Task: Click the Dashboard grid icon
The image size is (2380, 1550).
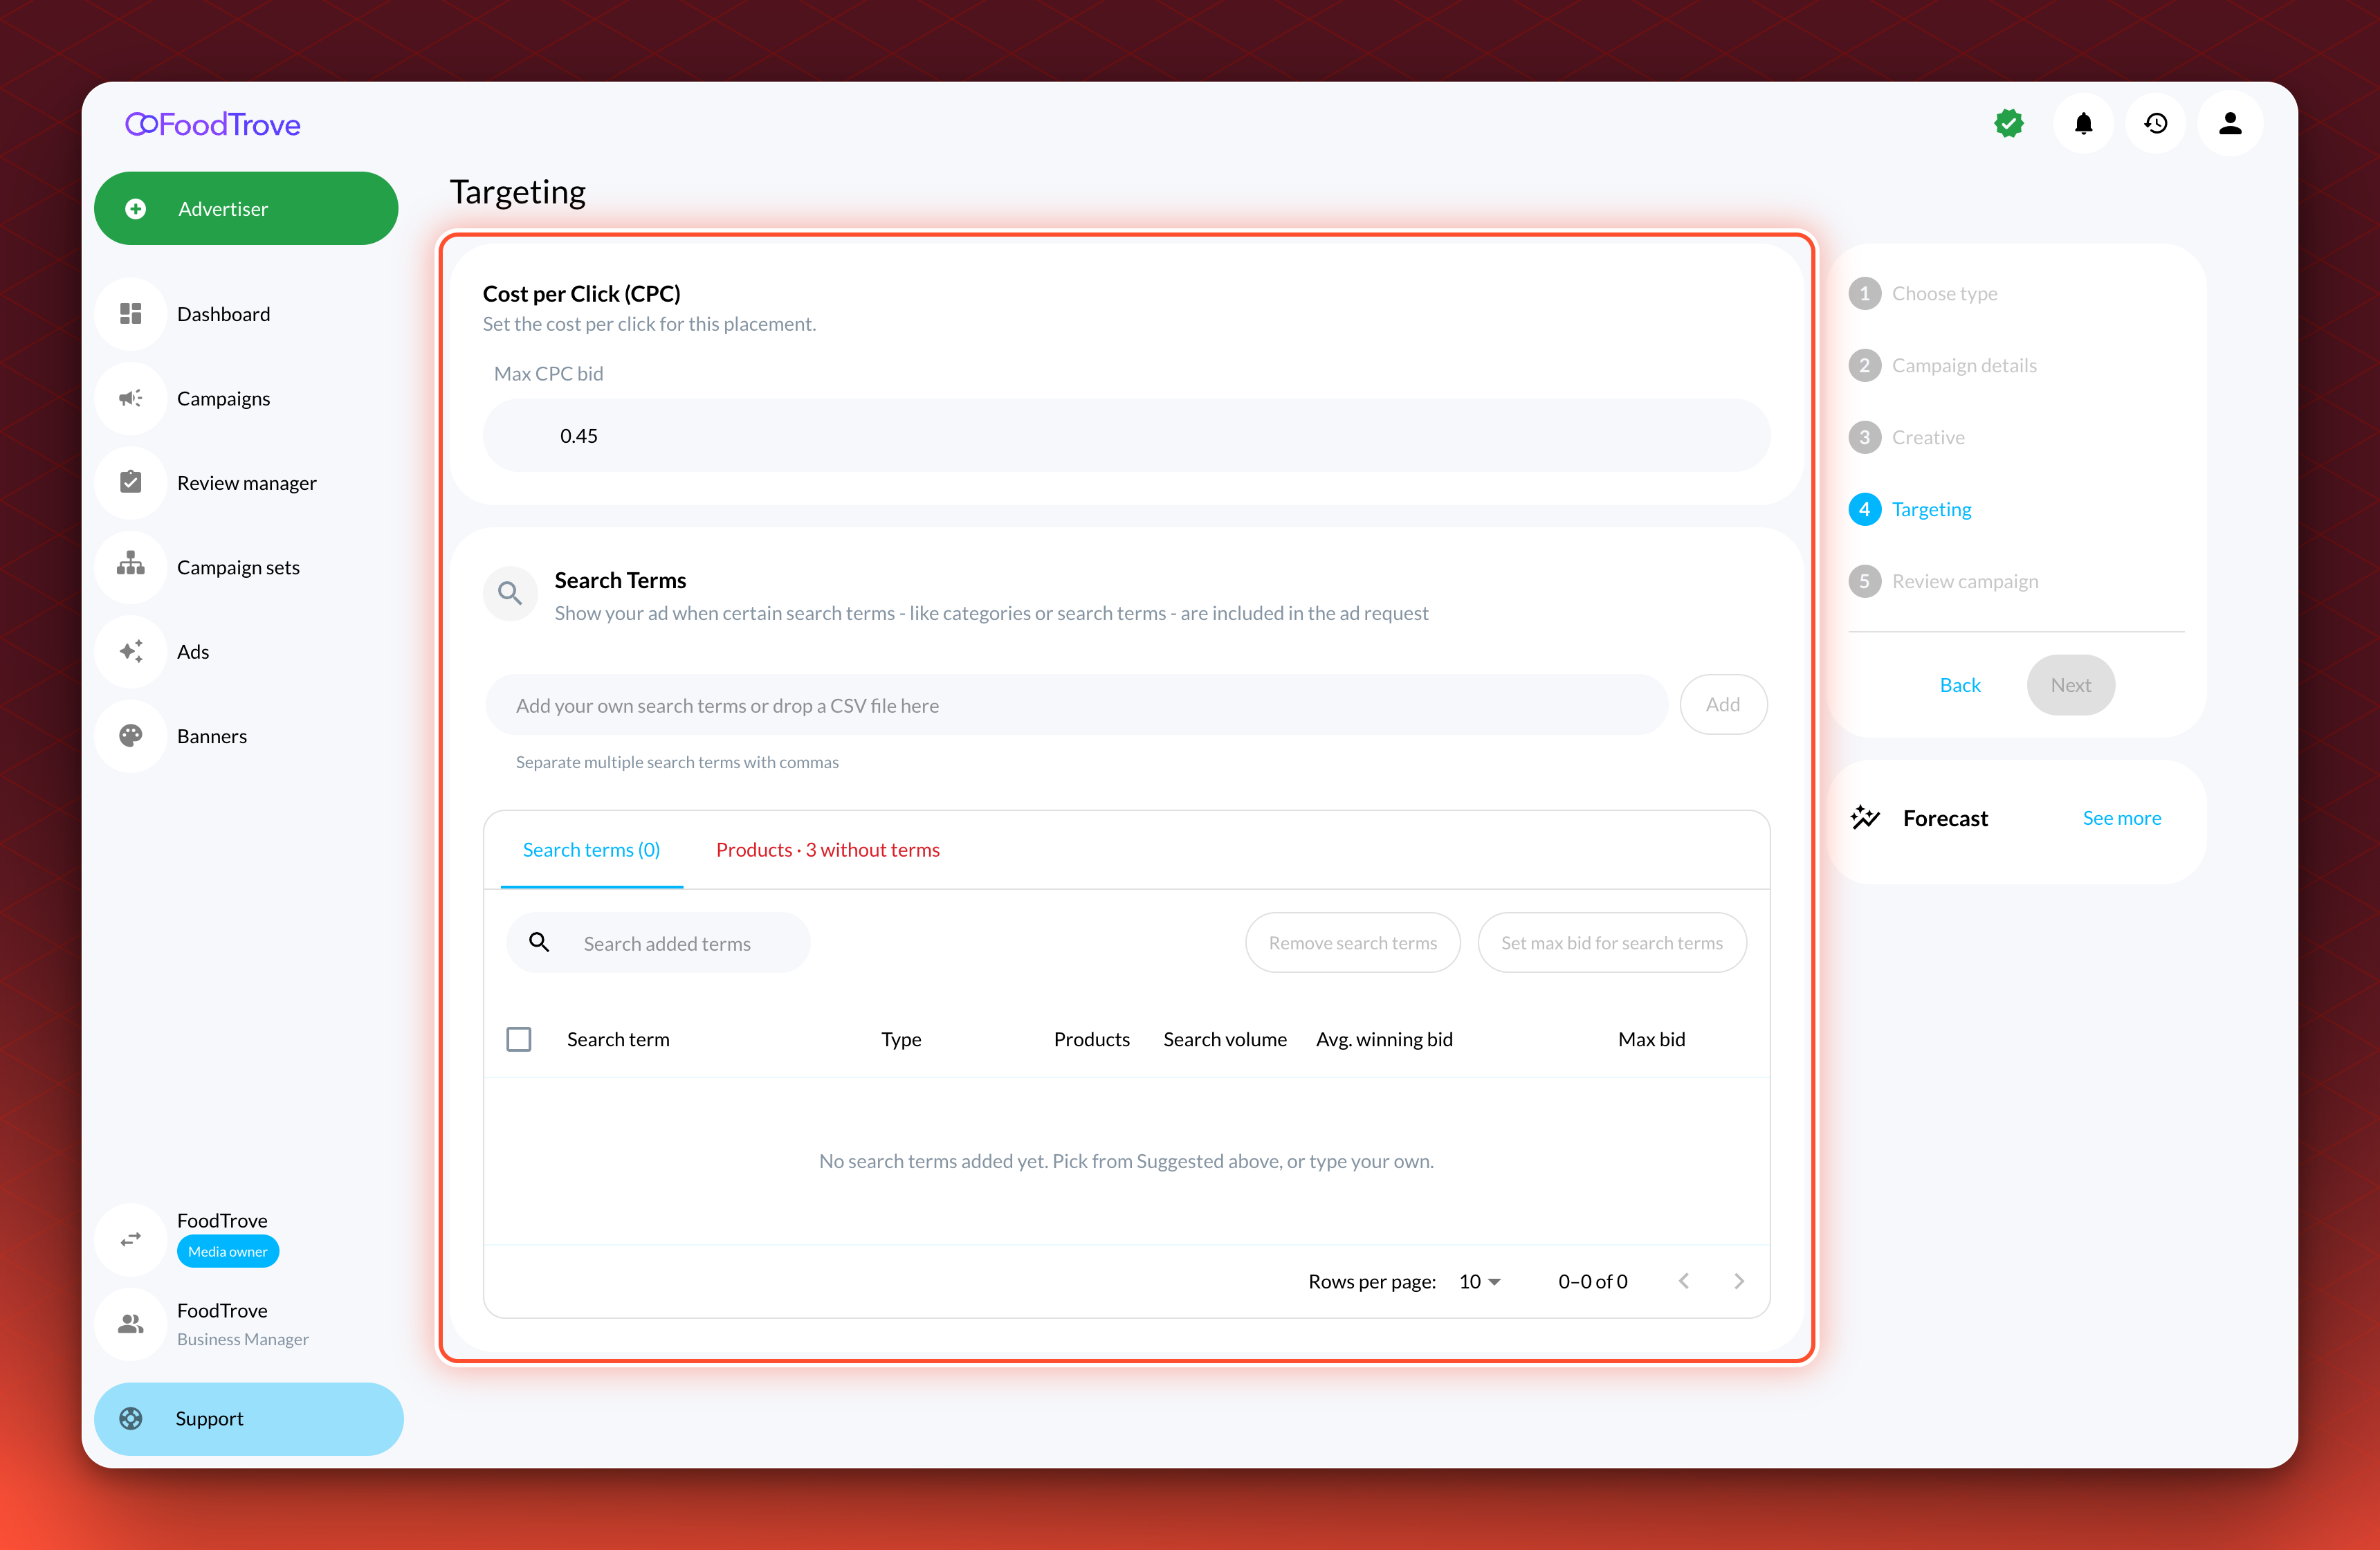Action: point(131,314)
